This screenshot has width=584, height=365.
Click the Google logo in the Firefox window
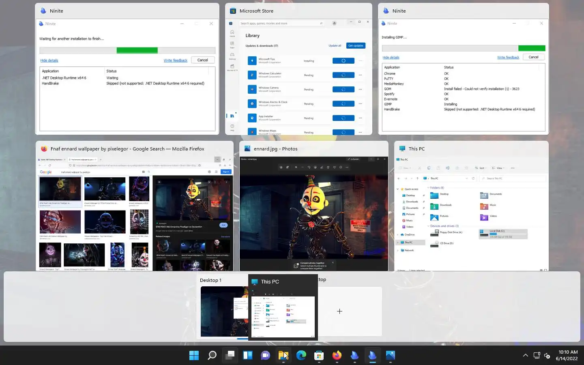[46, 172]
